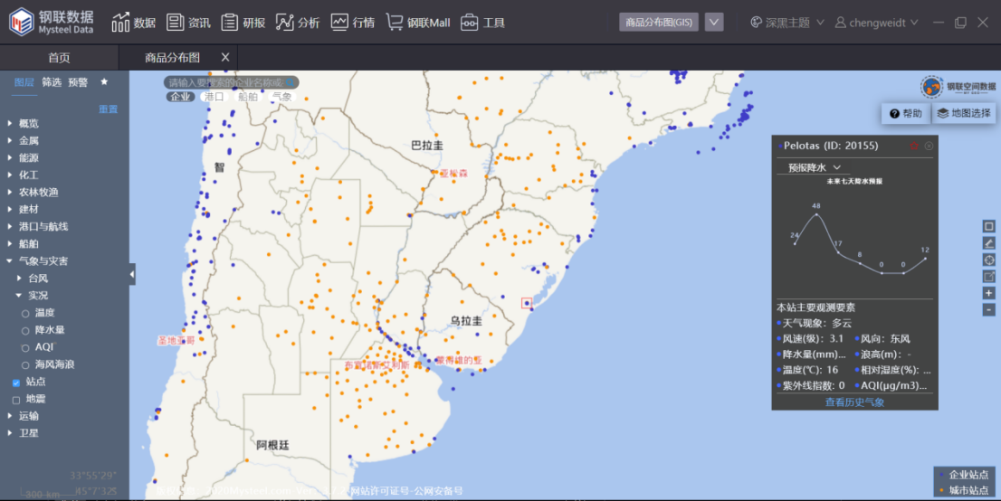Open the 资讯 news section icon
Screen dimensions: 1001x501
point(175,23)
